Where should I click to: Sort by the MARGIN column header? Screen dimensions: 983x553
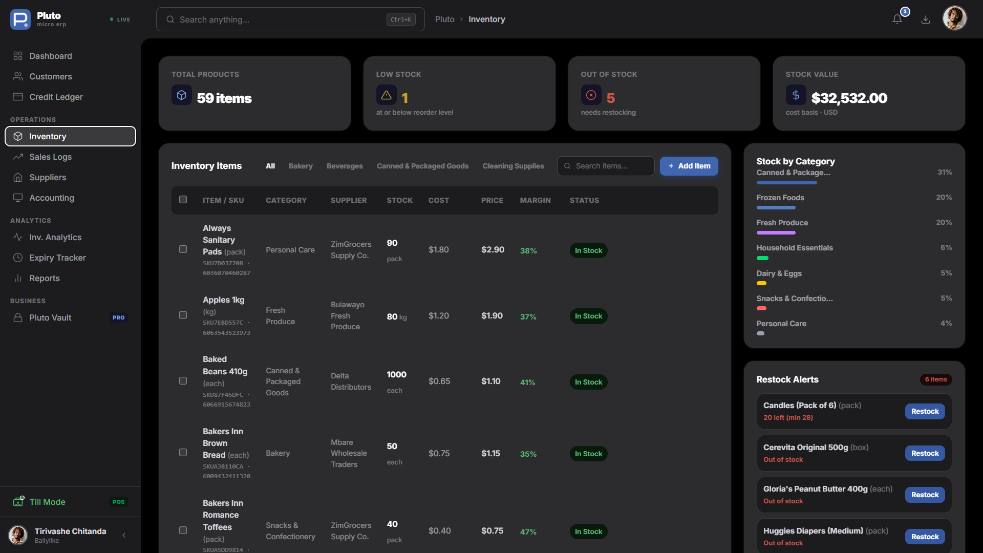point(535,200)
